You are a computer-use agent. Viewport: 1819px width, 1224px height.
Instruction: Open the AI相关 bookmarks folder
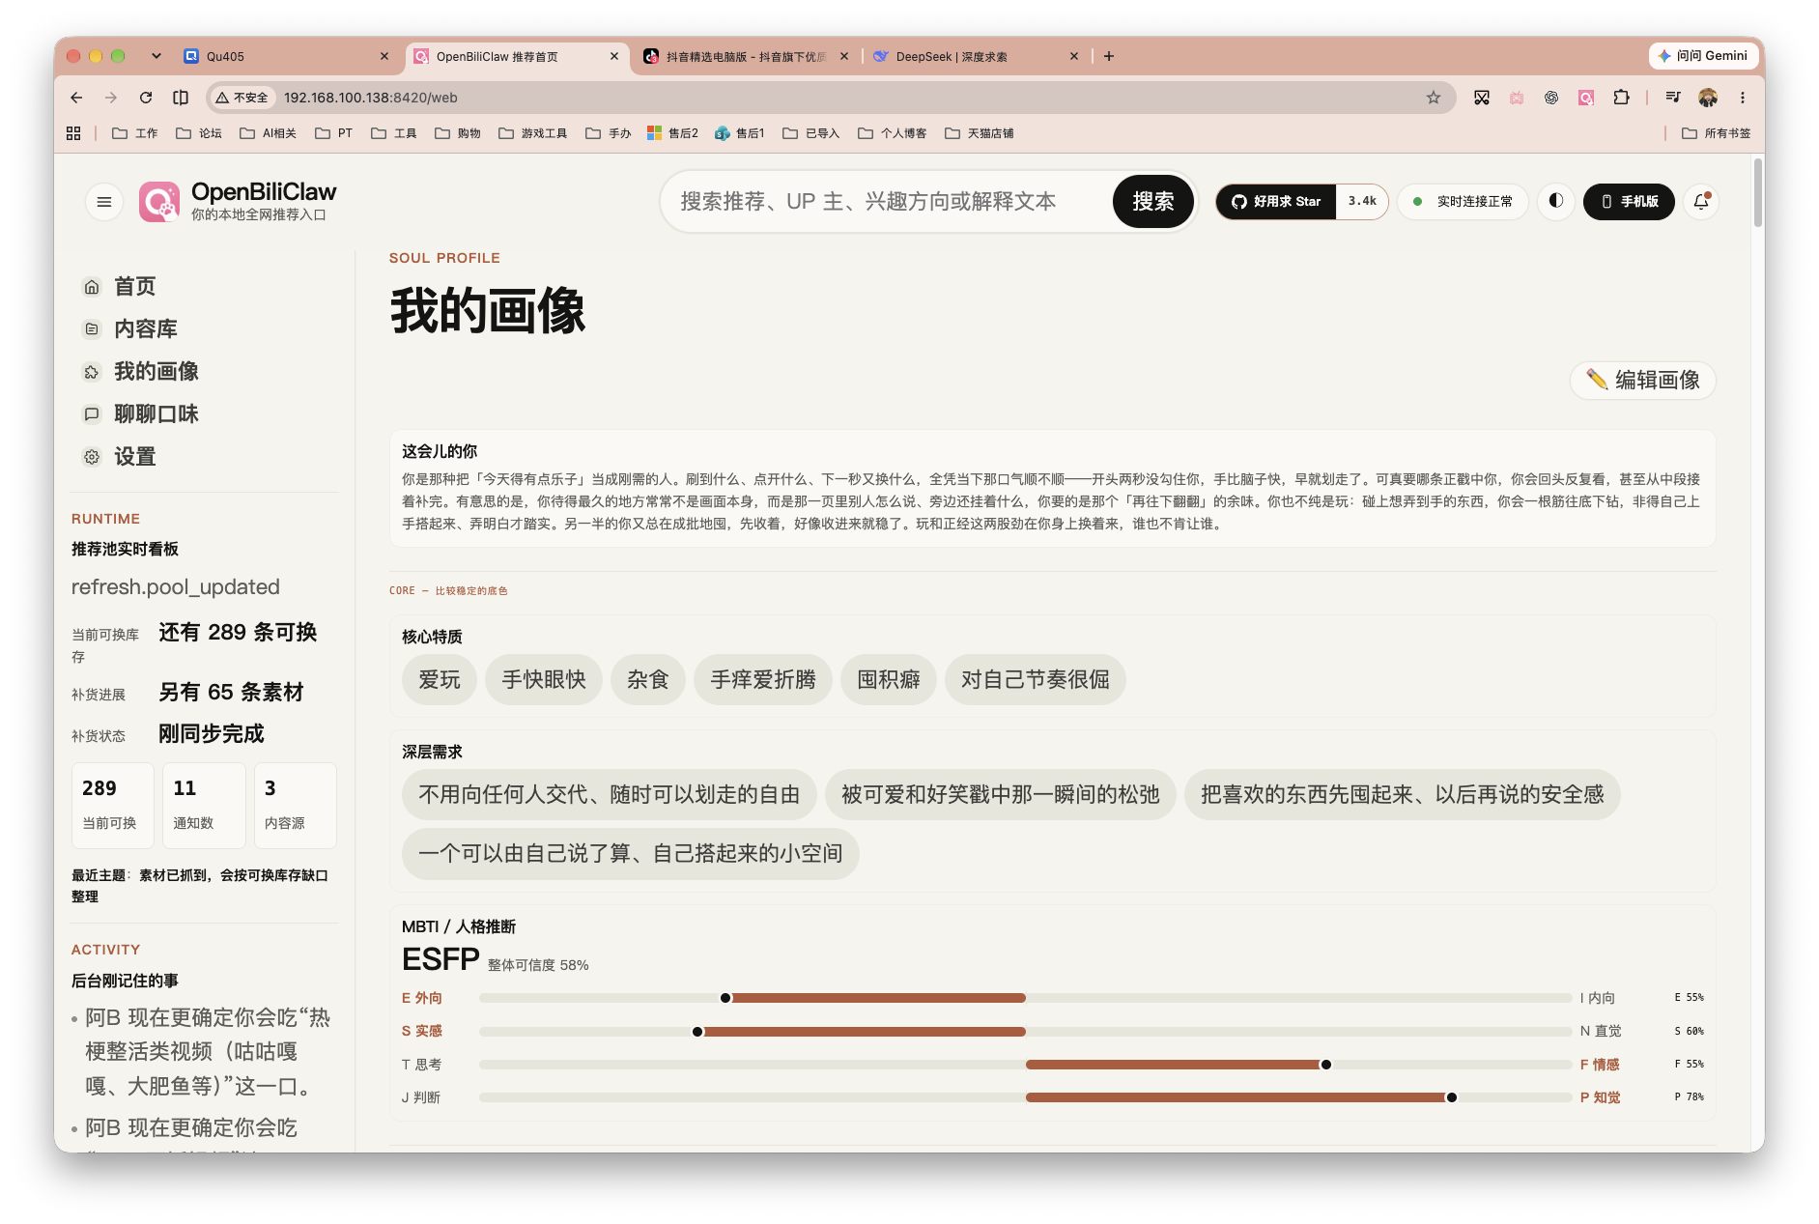pyautogui.click(x=269, y=133)
